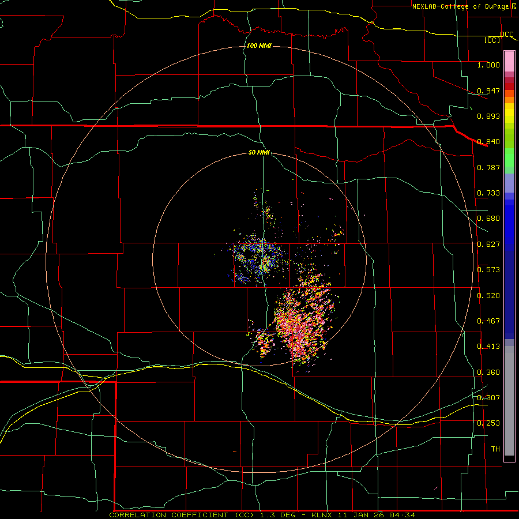Click the "50 NMI" range ring label
519x519 pixels.
pos(259,152)
